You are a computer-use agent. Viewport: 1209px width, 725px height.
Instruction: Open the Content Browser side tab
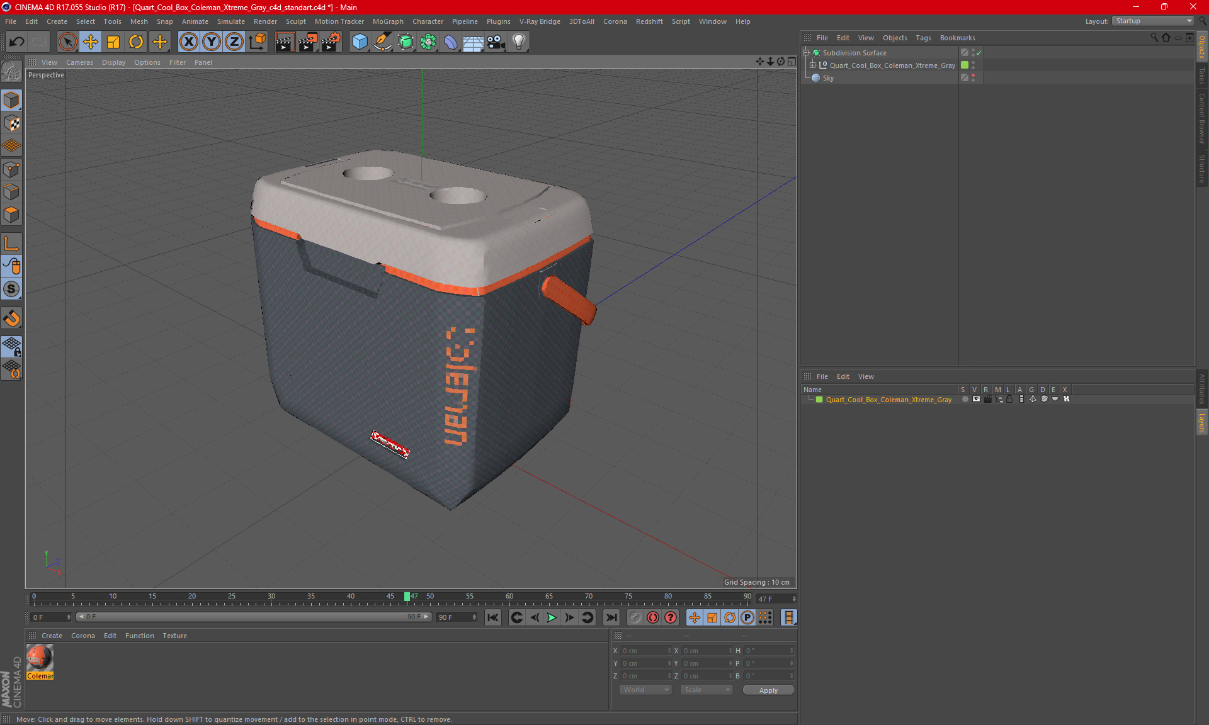[x=1201, y=118]
